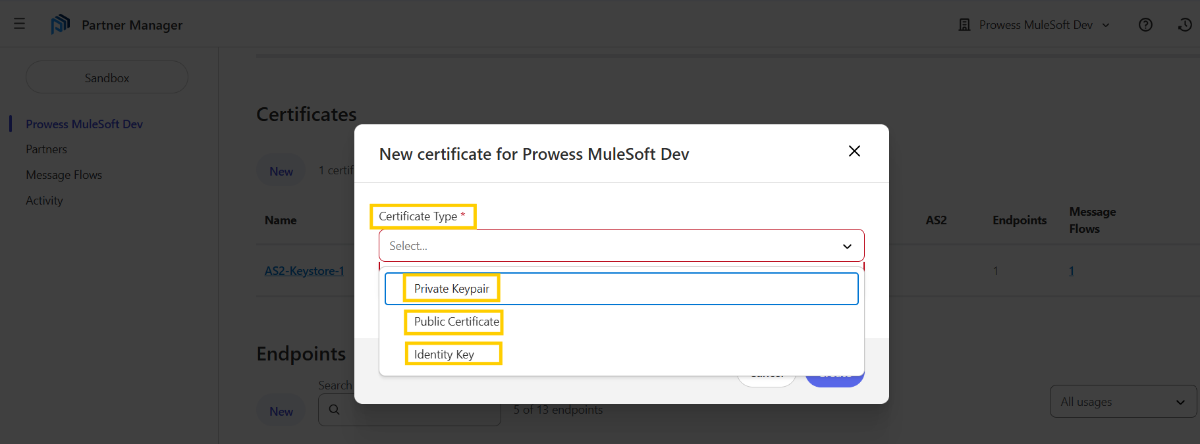The height and width of the screenshot is (444, 1200).
Task: Open the Activity sidebar item
Action: (44, 201)
